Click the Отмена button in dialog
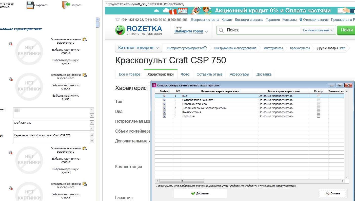 point(333,193)
